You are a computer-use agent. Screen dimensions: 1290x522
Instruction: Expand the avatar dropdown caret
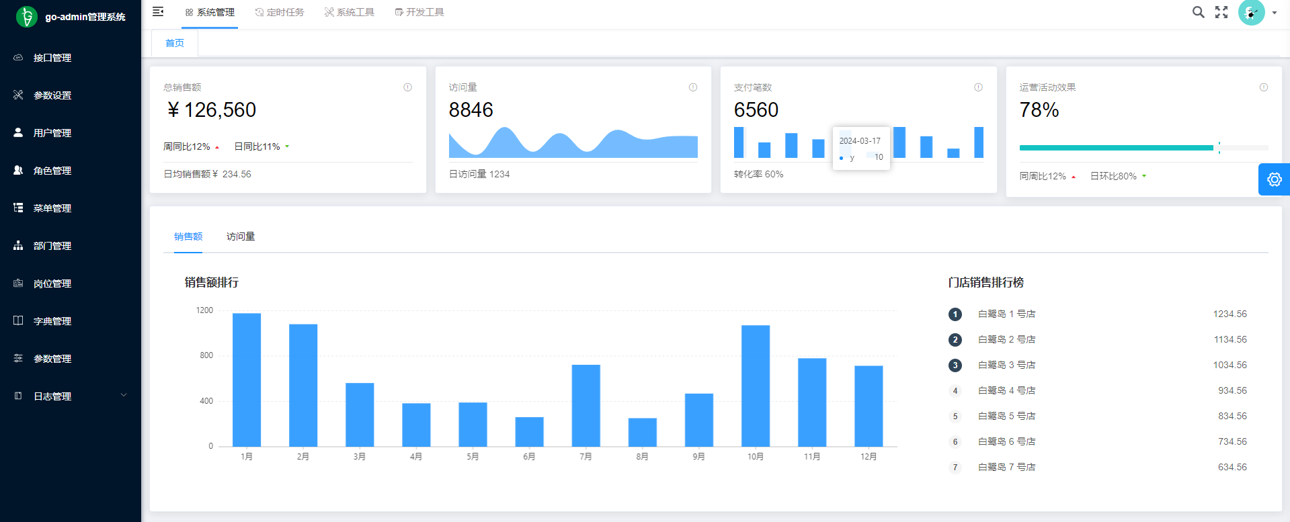1275,13
